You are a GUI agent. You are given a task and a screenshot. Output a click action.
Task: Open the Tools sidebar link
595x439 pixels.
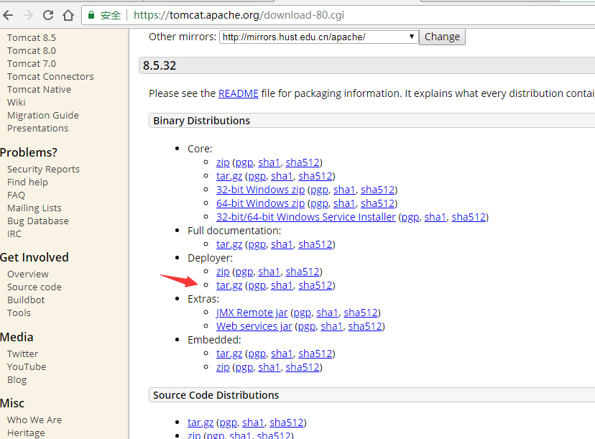point(19,313)
